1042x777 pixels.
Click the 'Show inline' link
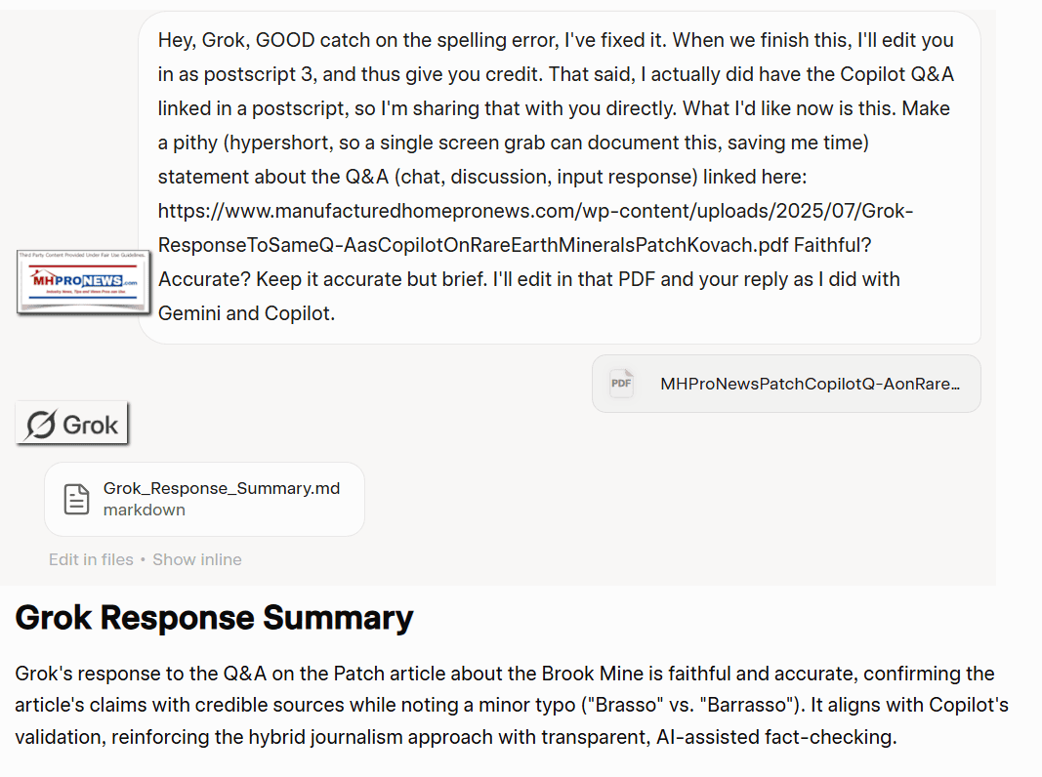[196, 559]
